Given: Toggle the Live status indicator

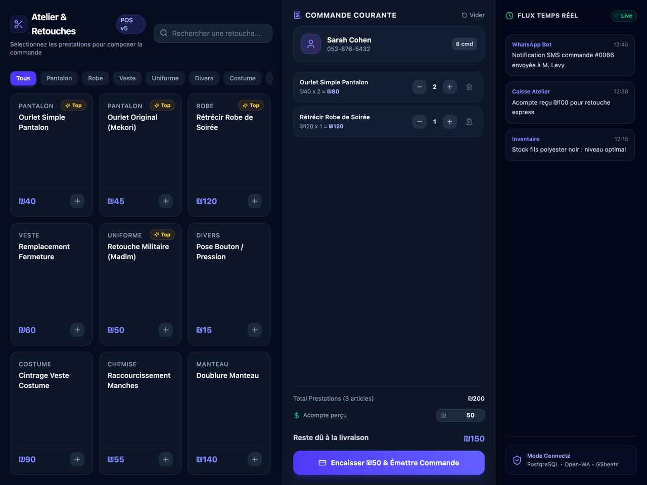Looking at the screenshot, I should [x=624, y=16].
